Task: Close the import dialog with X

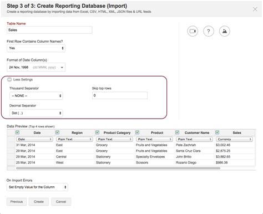Action: click(255, 9)
